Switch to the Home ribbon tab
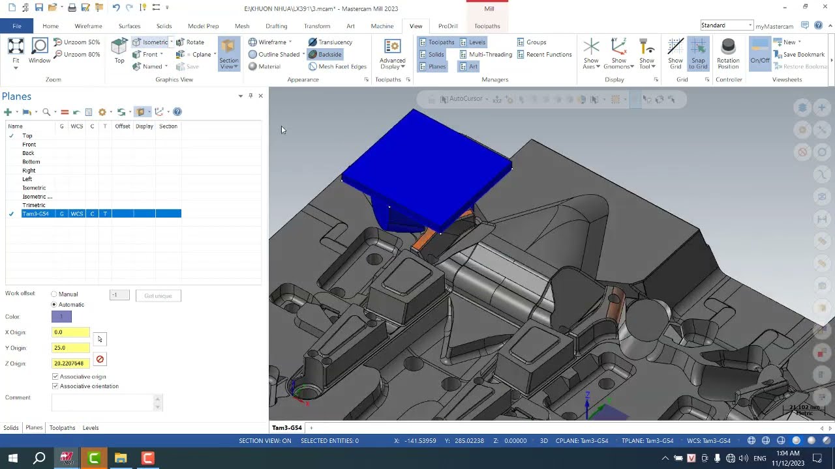This screenshot has height=469, width=835. (x=50, y=26)
